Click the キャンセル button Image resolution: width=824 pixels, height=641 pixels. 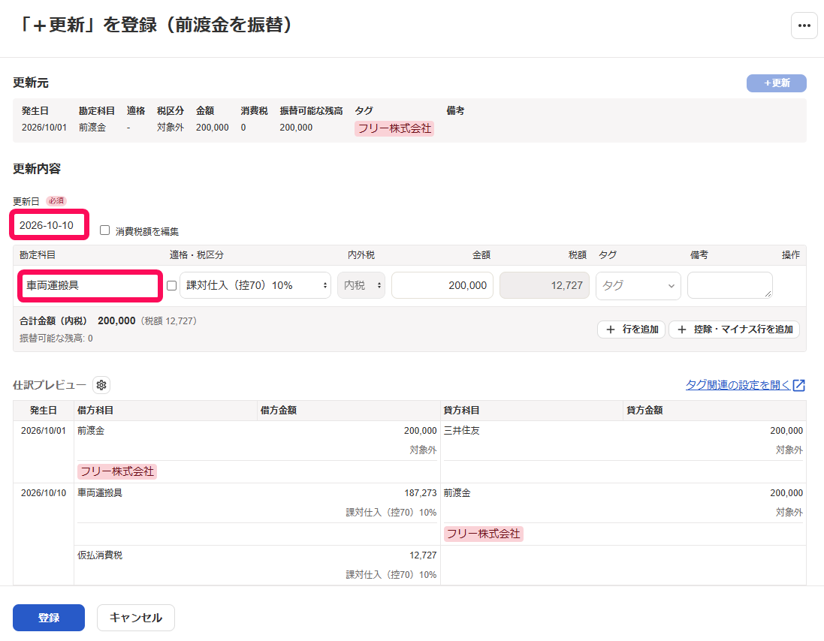[136, 618]
